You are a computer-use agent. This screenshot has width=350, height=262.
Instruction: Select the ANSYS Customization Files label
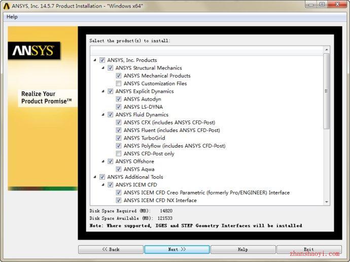click(x=155, y=84)
